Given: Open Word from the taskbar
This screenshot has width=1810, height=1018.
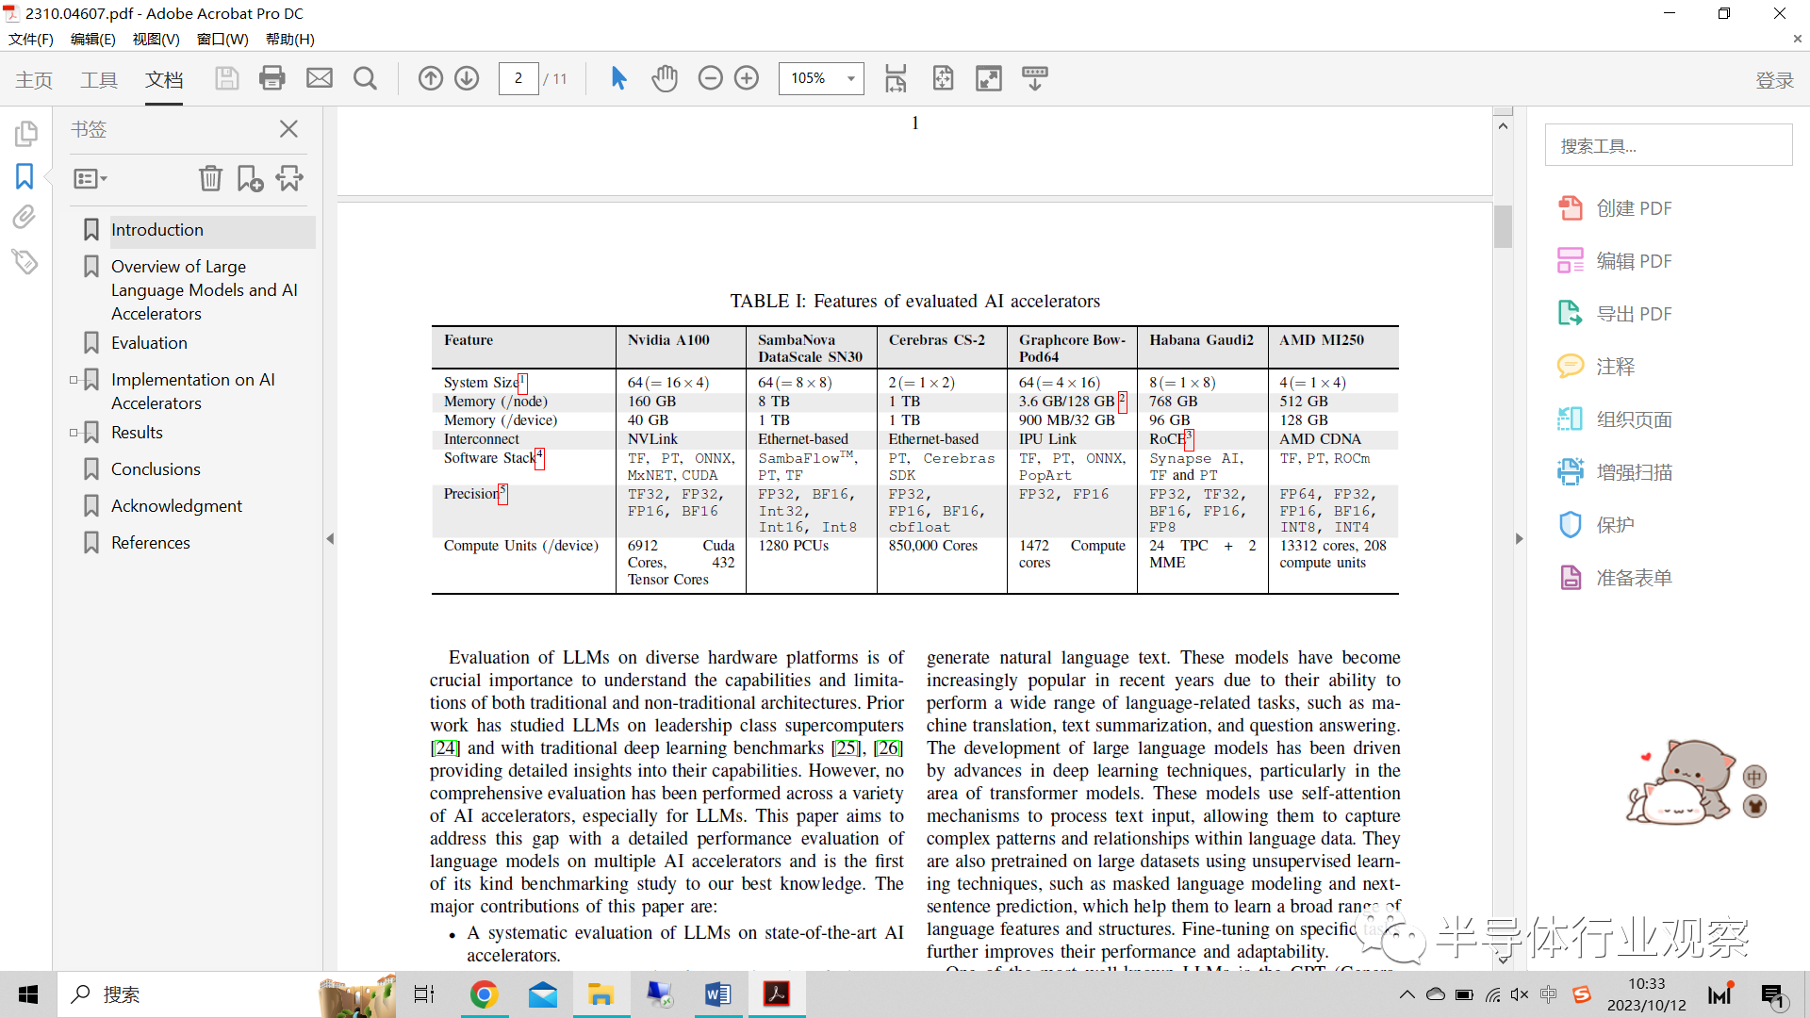Looking at the screenshot, I should point(718,994).
